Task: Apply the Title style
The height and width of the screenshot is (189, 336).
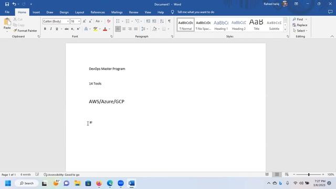Action: point(256,25)
